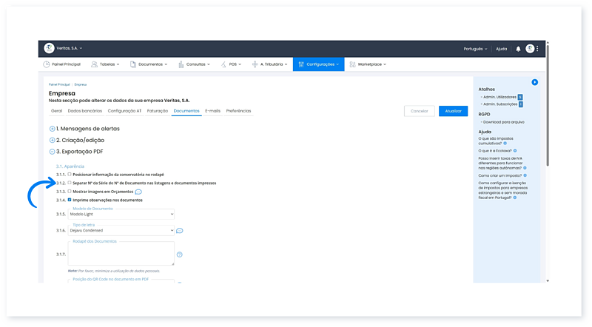
Task: Click the Configurações sliders icon
Action: click(301, 64)
